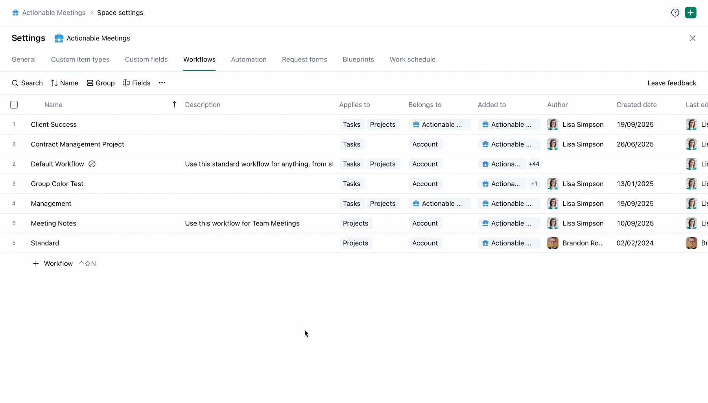Click the default checkmark icon beside Default Workflow

pyautogui.click(x=92, y=164)
